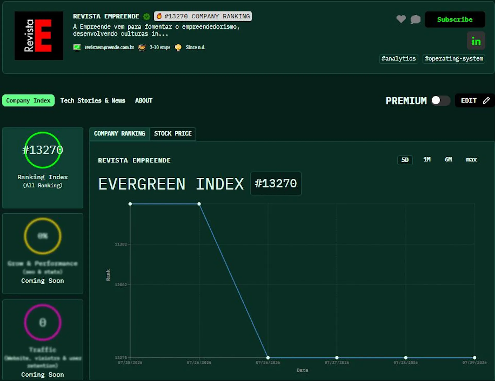The image size is (495, 381).
Task: Click the 2-10 emps text
Action: 160,47
